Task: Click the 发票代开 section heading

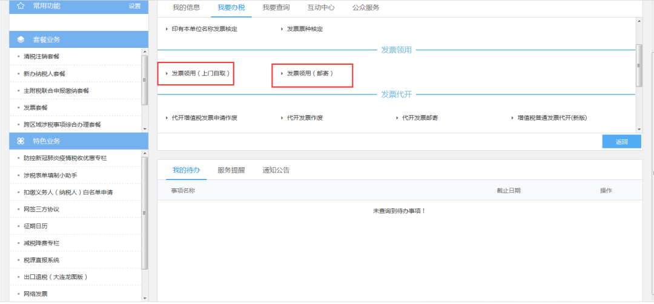Action: pos(396,94)
